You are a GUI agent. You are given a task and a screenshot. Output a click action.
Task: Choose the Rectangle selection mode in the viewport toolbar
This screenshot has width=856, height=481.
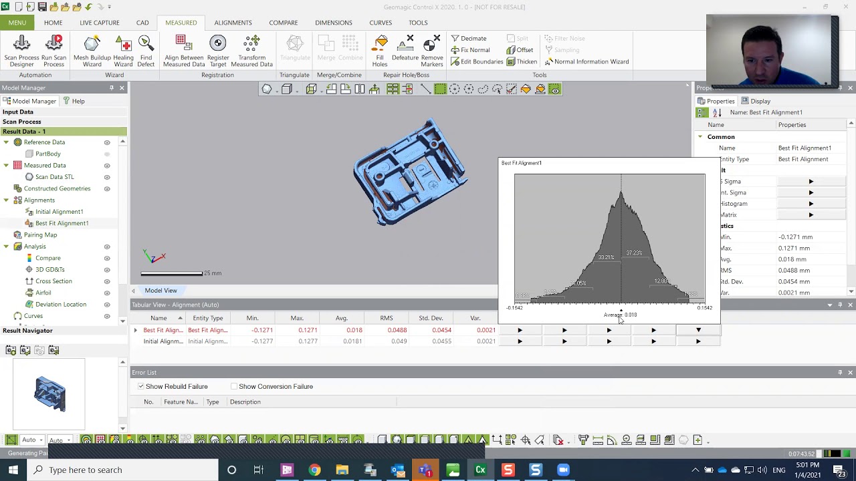coord(440,89)
